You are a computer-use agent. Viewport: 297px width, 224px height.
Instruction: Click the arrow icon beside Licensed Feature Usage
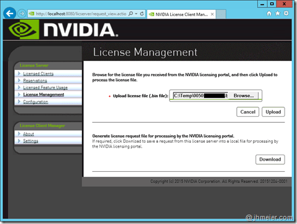(19, 87)
